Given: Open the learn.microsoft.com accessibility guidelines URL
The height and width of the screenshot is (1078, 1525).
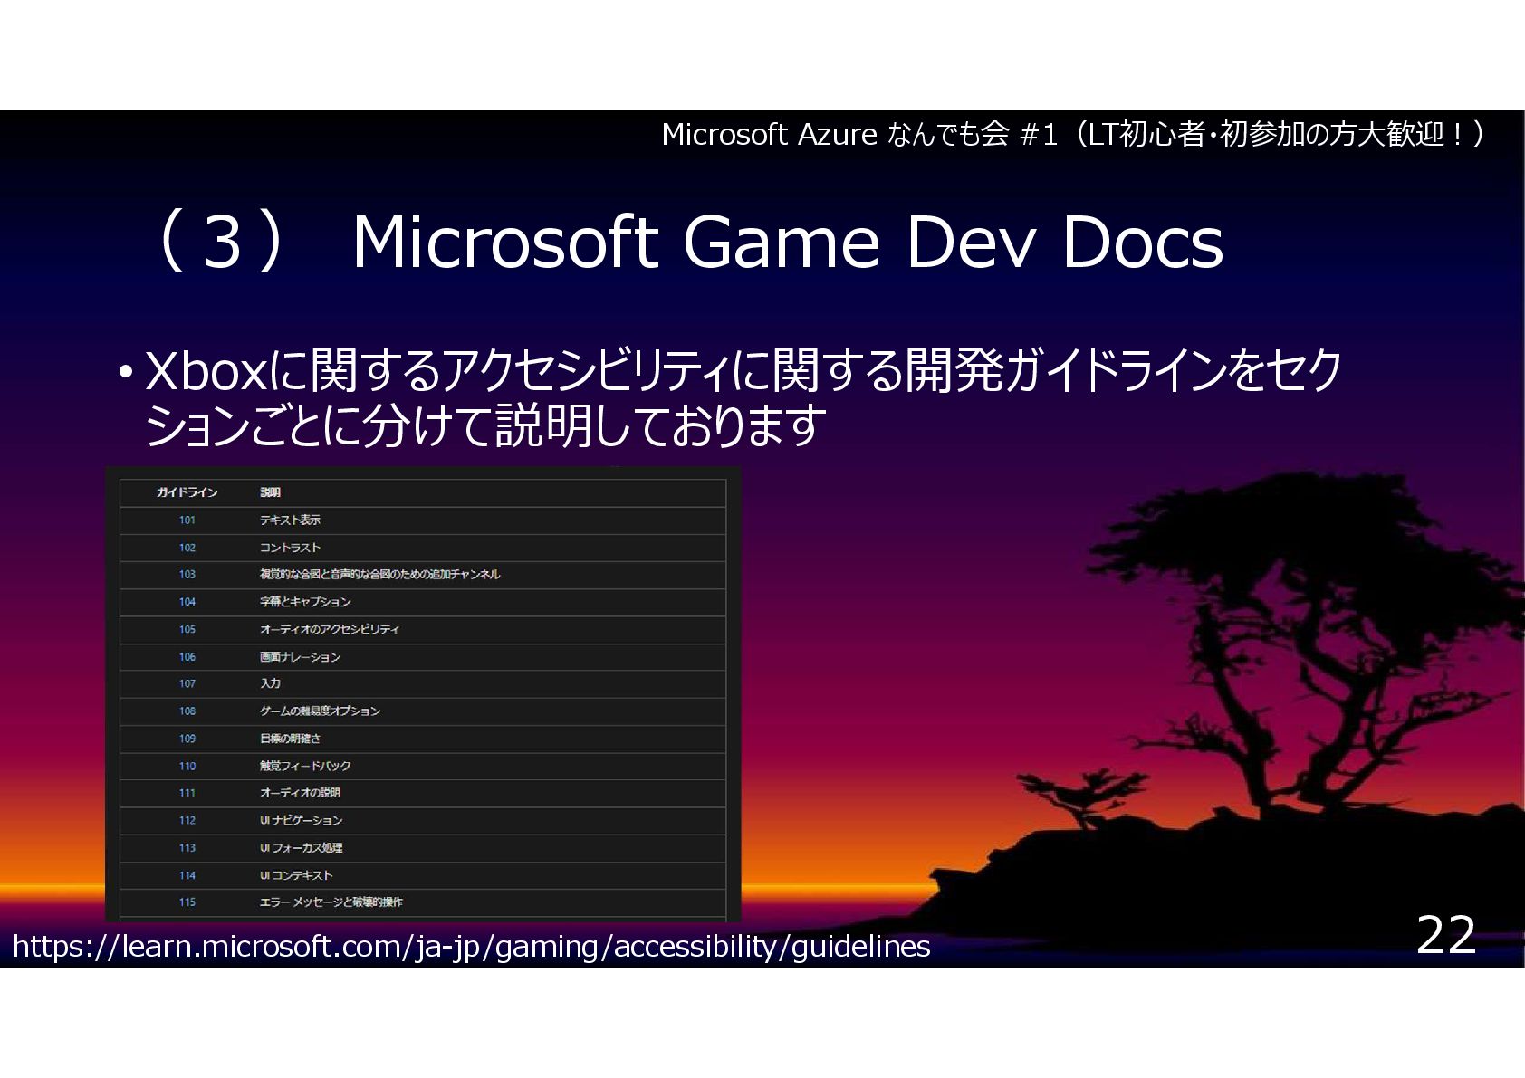Looking at the screenshot, I should click(x=472, y=947).
